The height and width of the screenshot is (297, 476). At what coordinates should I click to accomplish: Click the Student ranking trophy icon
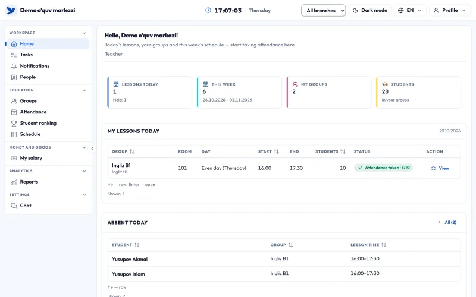coord(14,124)
